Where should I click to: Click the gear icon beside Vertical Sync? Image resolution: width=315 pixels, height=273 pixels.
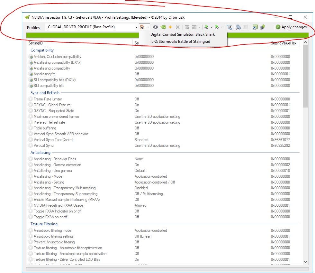(x=31, y=145)
